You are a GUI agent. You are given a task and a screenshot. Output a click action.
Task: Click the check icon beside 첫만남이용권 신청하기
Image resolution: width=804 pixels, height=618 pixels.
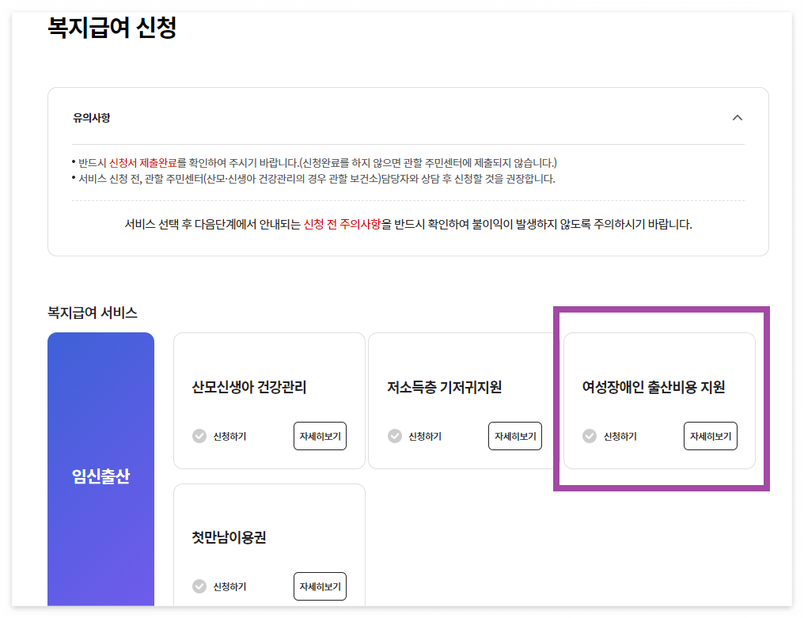[x=199, y=586]
